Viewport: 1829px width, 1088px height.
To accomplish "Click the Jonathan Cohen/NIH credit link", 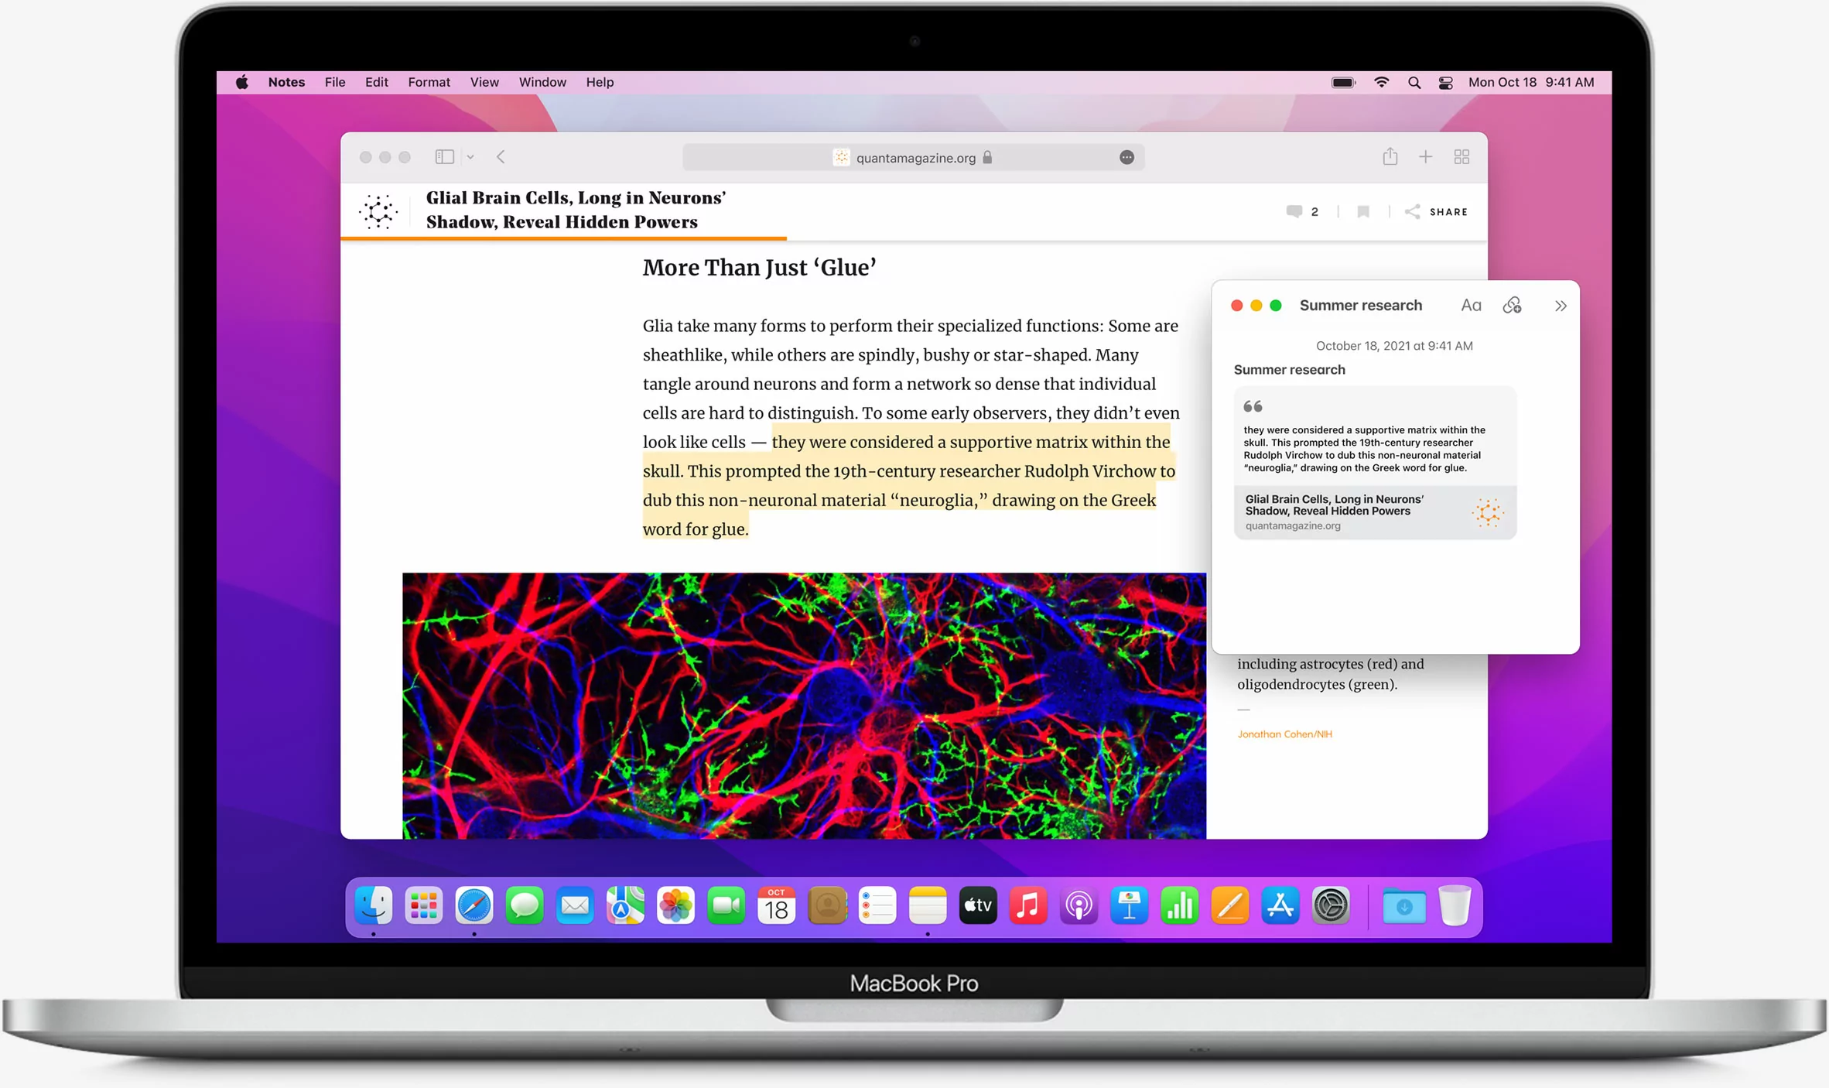I will pos(1284,734).
